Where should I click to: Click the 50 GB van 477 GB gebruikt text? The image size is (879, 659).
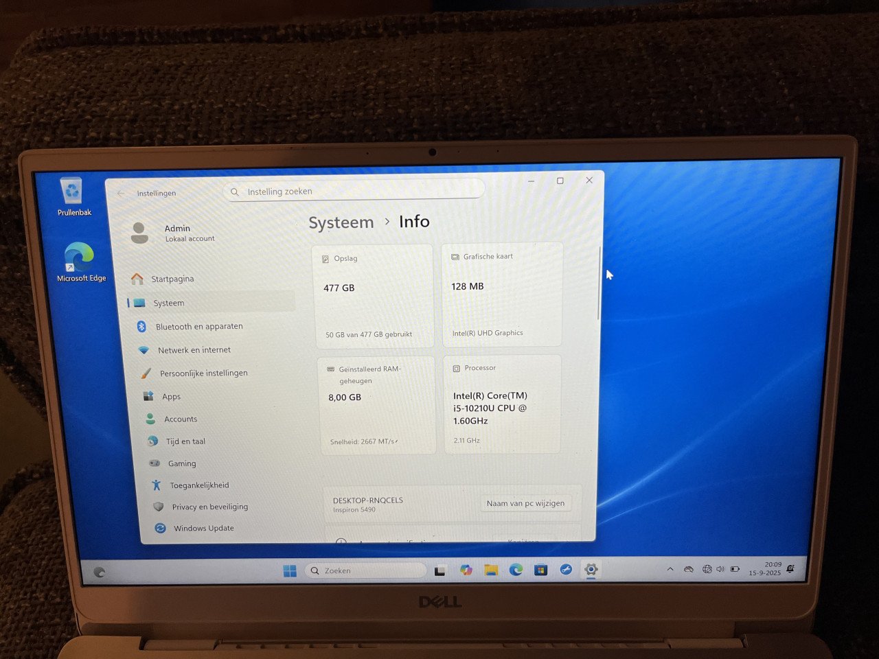point(369,335)
